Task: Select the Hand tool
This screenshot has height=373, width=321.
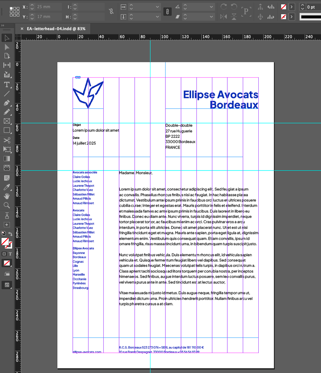Action: [x=7, y=196]
